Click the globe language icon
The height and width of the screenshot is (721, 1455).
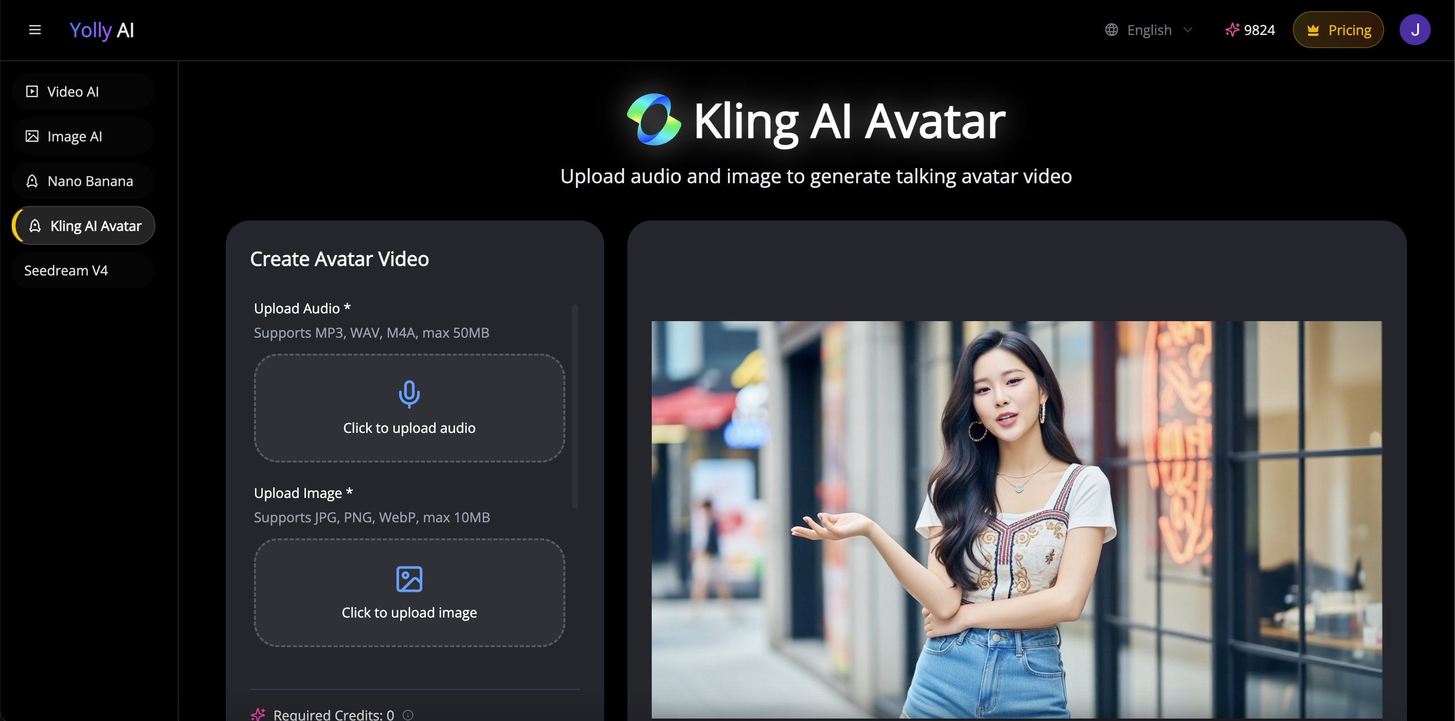pyautogui.click(x=1111, y=30)
